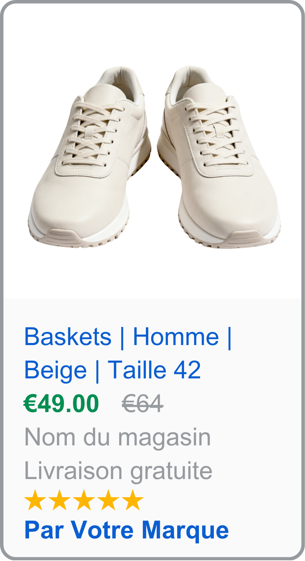Click "Beige" in the product title

click(x=55, y=370)
